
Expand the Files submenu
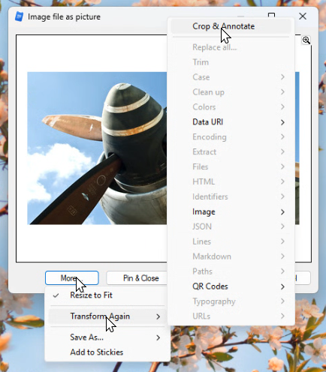[231, 166]
